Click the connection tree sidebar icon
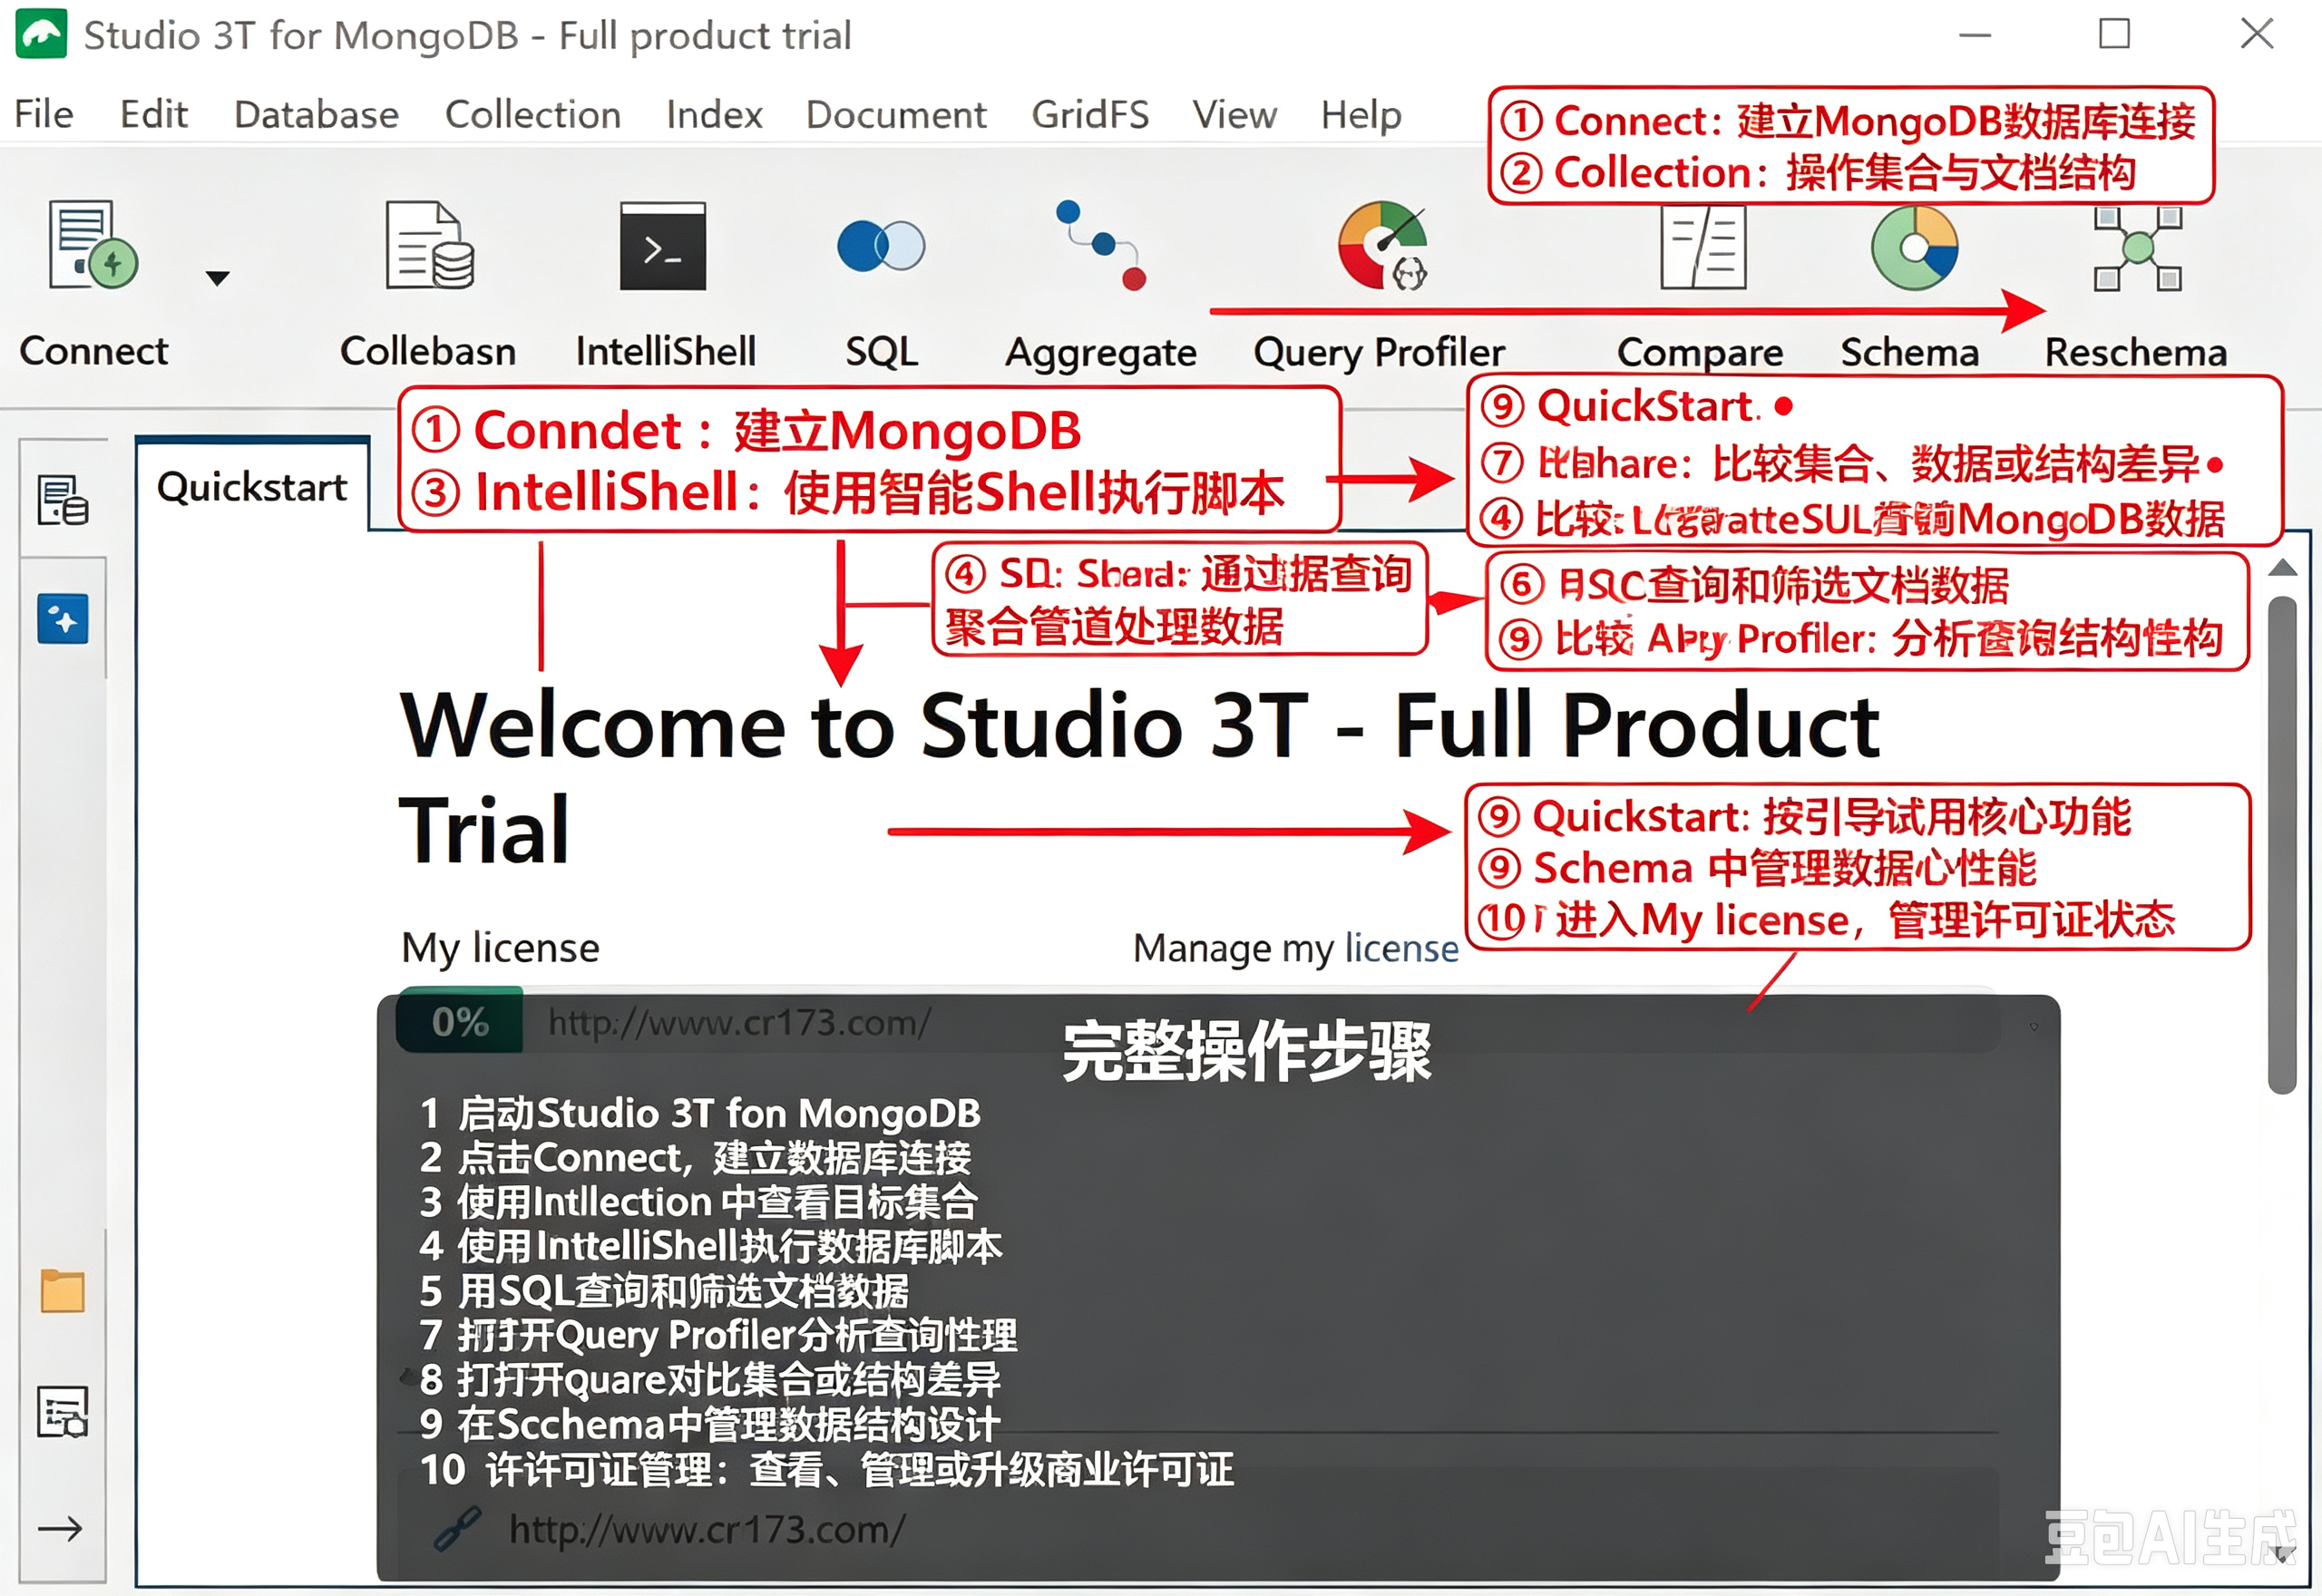Screen dimensions: 2322x1596 coord(62,500)
